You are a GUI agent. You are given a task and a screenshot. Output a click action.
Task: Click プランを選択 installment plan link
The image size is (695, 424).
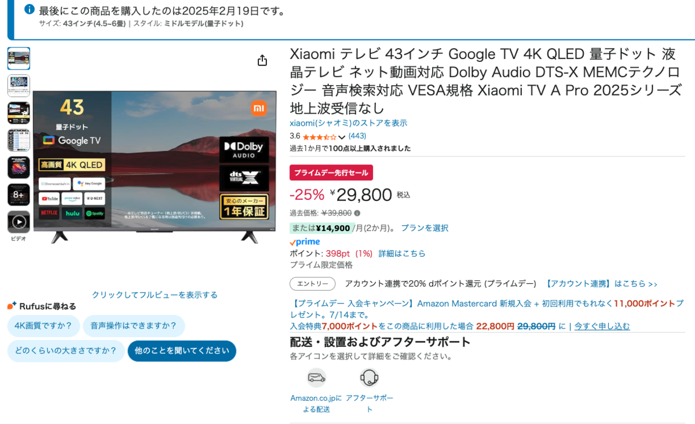(x=425, y=228)
